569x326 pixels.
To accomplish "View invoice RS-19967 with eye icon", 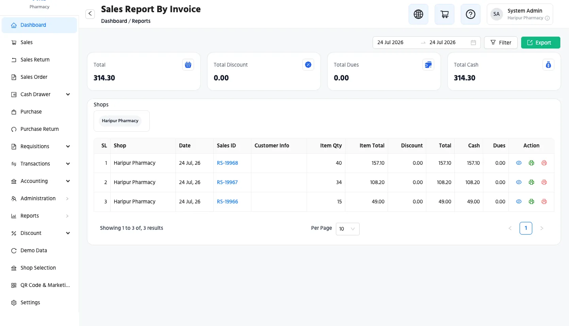I will pos(519,182).
